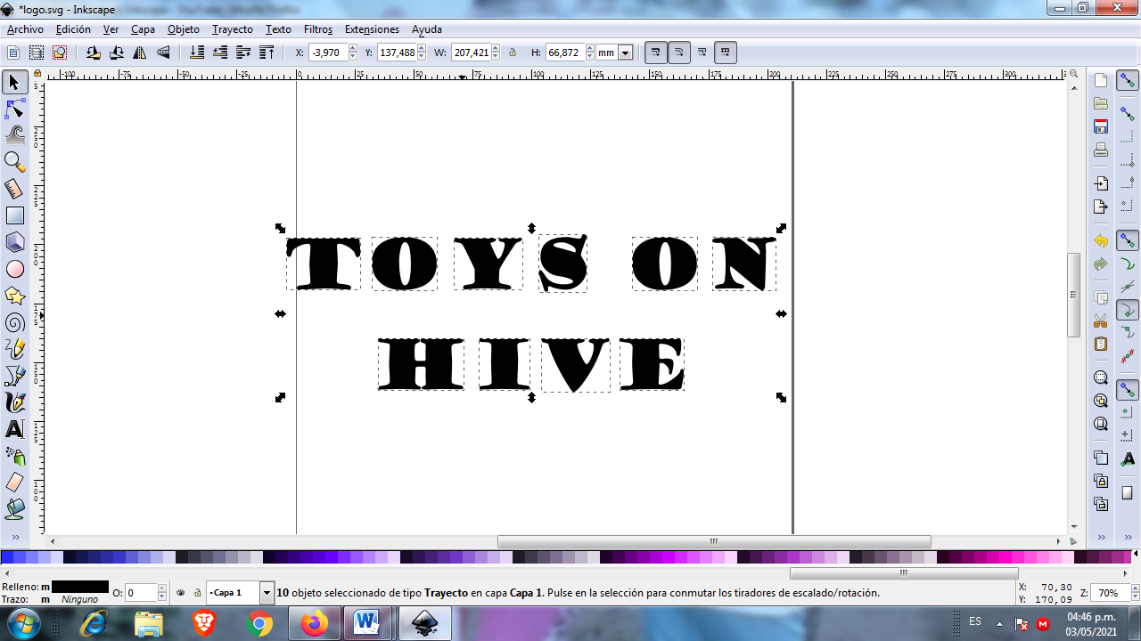Click Print document icon
The width and height of the screenshot is (1141, 641).
point(1101,150)
